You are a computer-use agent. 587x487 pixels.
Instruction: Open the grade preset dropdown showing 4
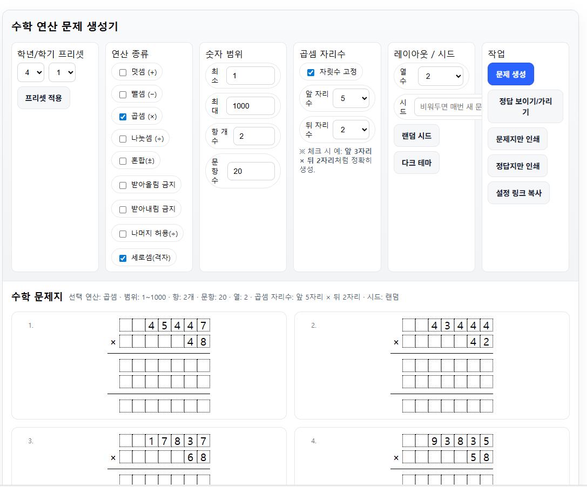pyautogui.click(x=31, y=73)
